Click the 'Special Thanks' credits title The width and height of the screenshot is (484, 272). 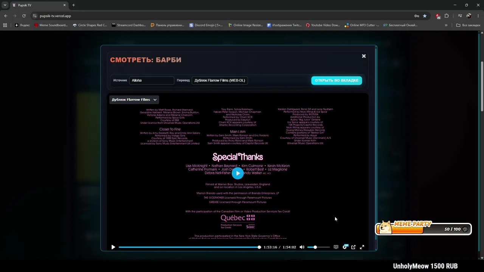(x=237, y=157)
